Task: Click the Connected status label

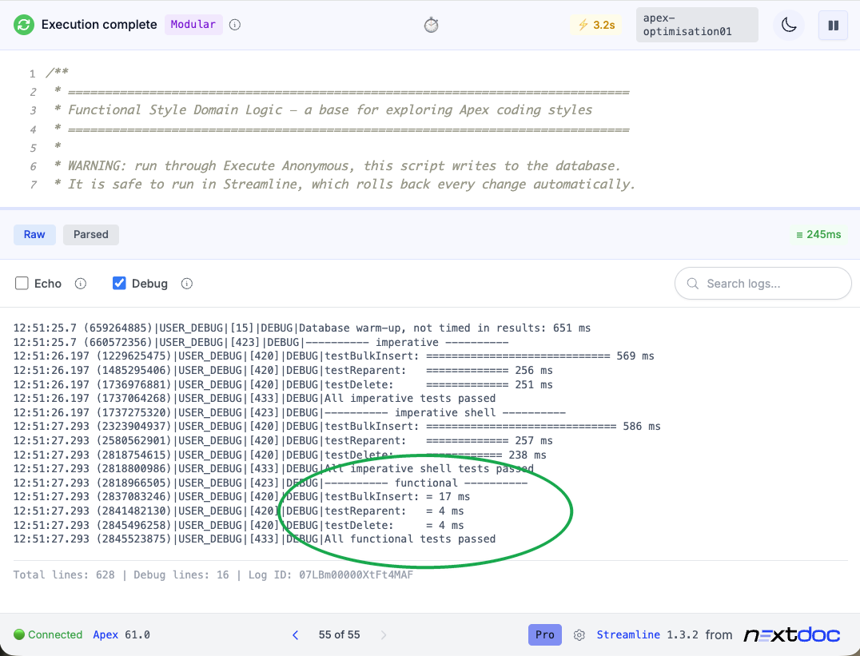Action: coord(55,634)
